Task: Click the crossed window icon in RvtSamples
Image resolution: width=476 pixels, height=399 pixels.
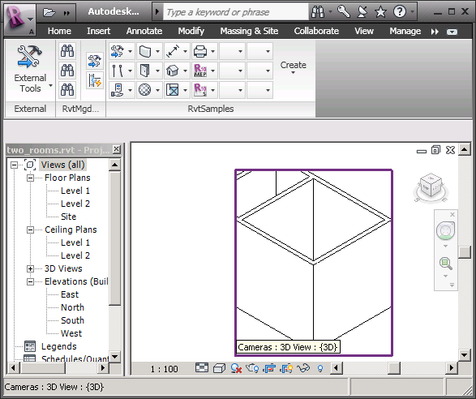Action: coord(173,90)
